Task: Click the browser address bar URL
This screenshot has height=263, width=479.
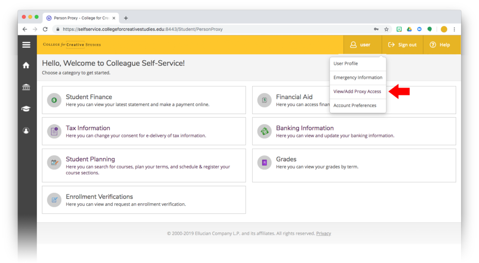Action: tap(143, 29)
